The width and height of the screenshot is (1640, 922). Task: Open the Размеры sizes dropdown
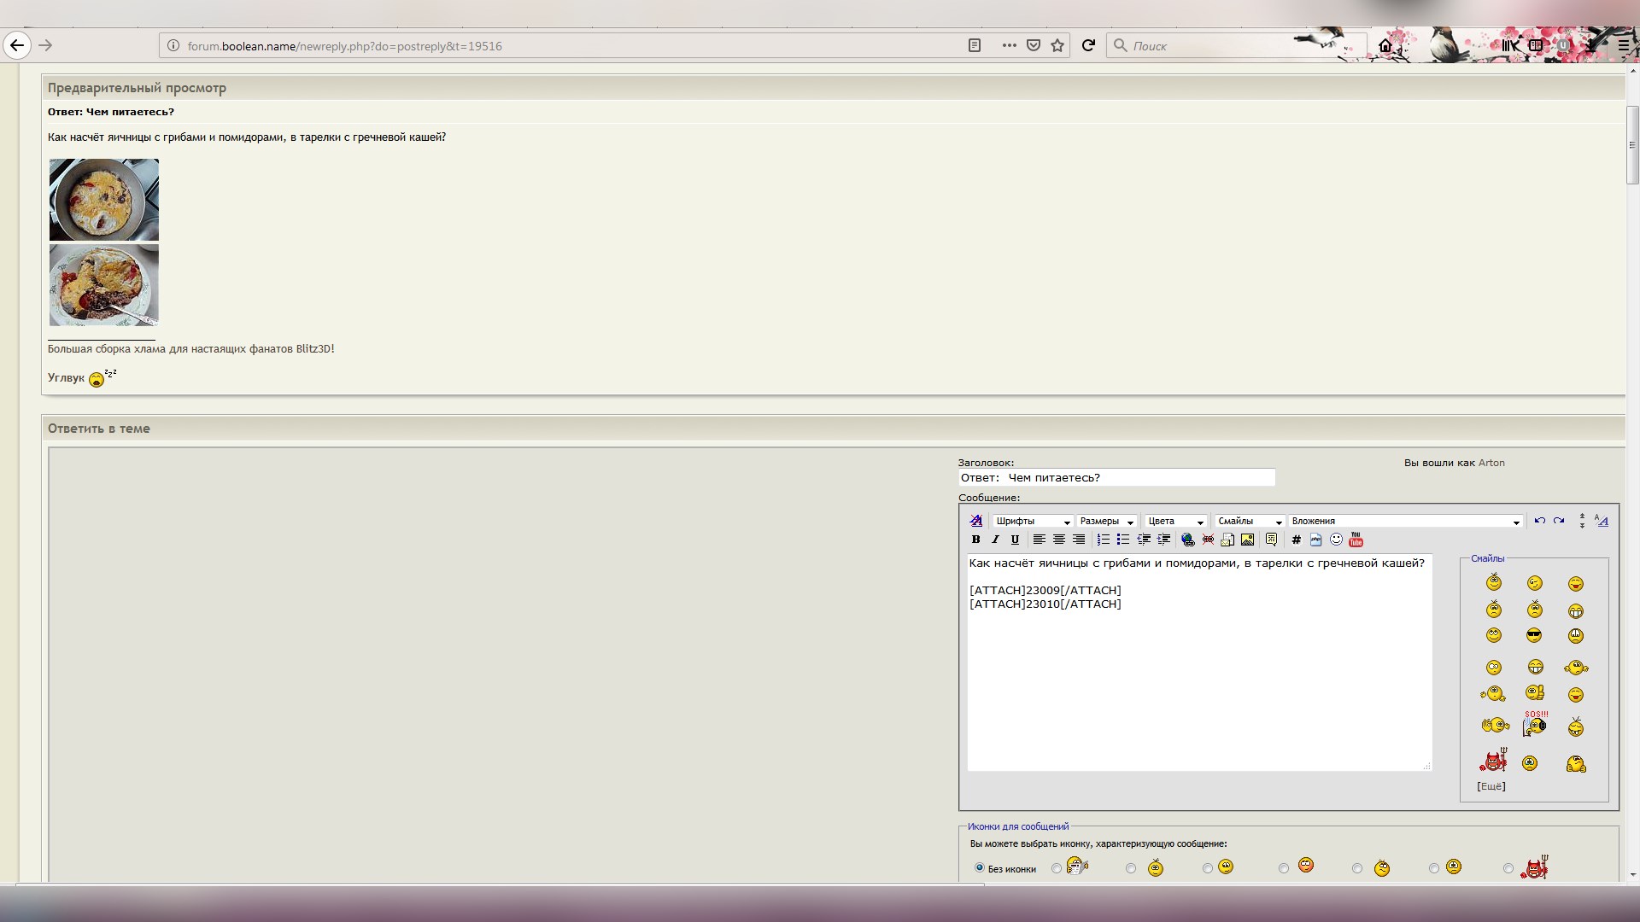[x=1106, y=521]
